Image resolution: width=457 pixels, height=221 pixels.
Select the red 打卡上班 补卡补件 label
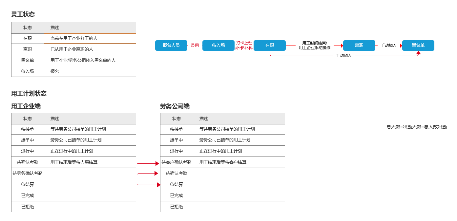[244, 45]
